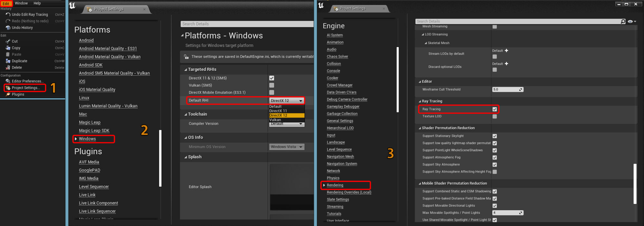The width and height of the screenshot is (644, 226).
Task: Open the Windows platform settings link
Action: [87, 139]
